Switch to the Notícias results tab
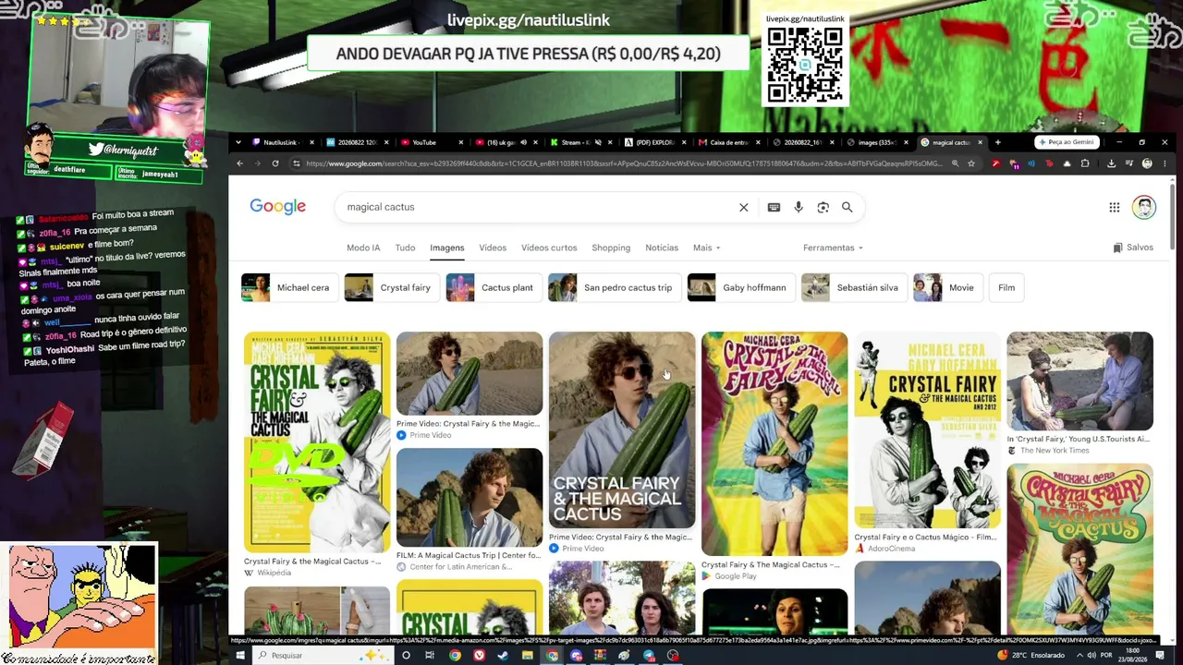This screenshot has width=1183, height=665. tap(662, 248)
